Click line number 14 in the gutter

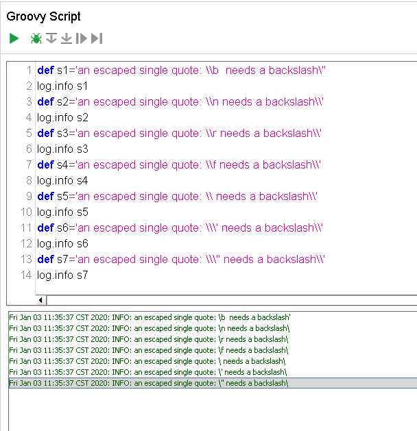(x=27, y=275)
